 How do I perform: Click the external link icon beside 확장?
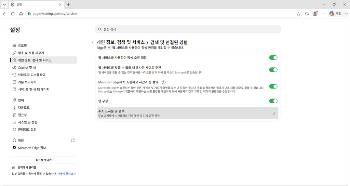point(73,140)
